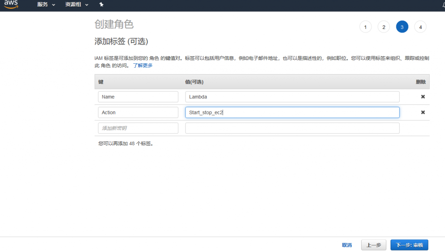Image resolution: width=445 pixels, height=251 pixels.
Task: Open the 了解更多 learn more link
Action: (143, 65)
